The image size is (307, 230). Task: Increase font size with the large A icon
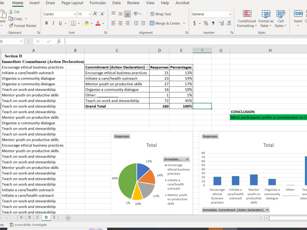pyautogui.click(x=95, y=14)
